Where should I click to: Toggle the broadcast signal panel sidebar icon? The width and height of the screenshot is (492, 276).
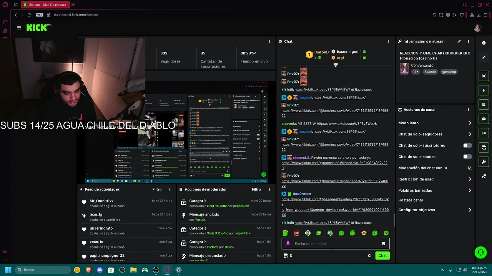coord(484,133)
